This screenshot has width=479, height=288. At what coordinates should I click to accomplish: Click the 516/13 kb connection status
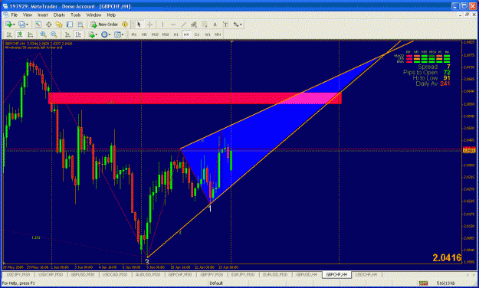click(446, 283)
